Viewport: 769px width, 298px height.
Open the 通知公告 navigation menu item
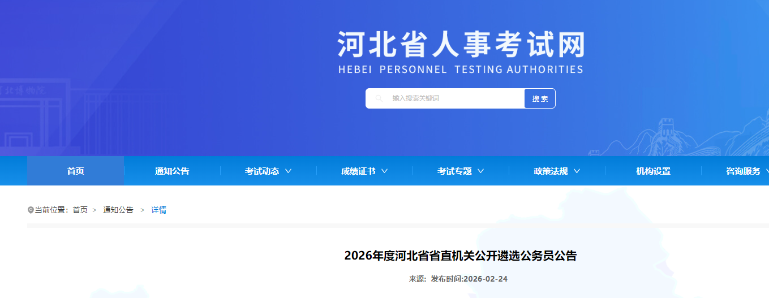[x=172, y=171]
